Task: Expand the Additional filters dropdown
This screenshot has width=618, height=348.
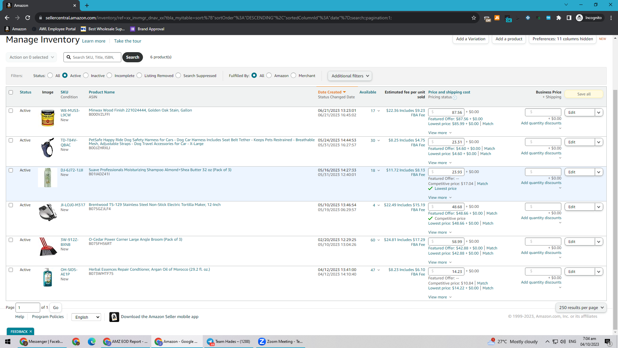Action: point(350,76)
